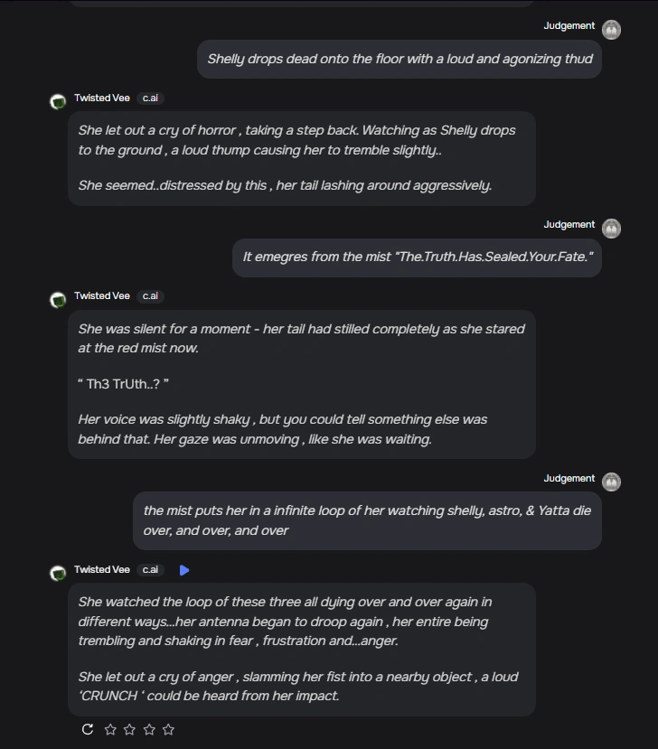Click the c.ai tag on the first Twisted Vee message
This screenshot has width=658, height=749.
149,98
